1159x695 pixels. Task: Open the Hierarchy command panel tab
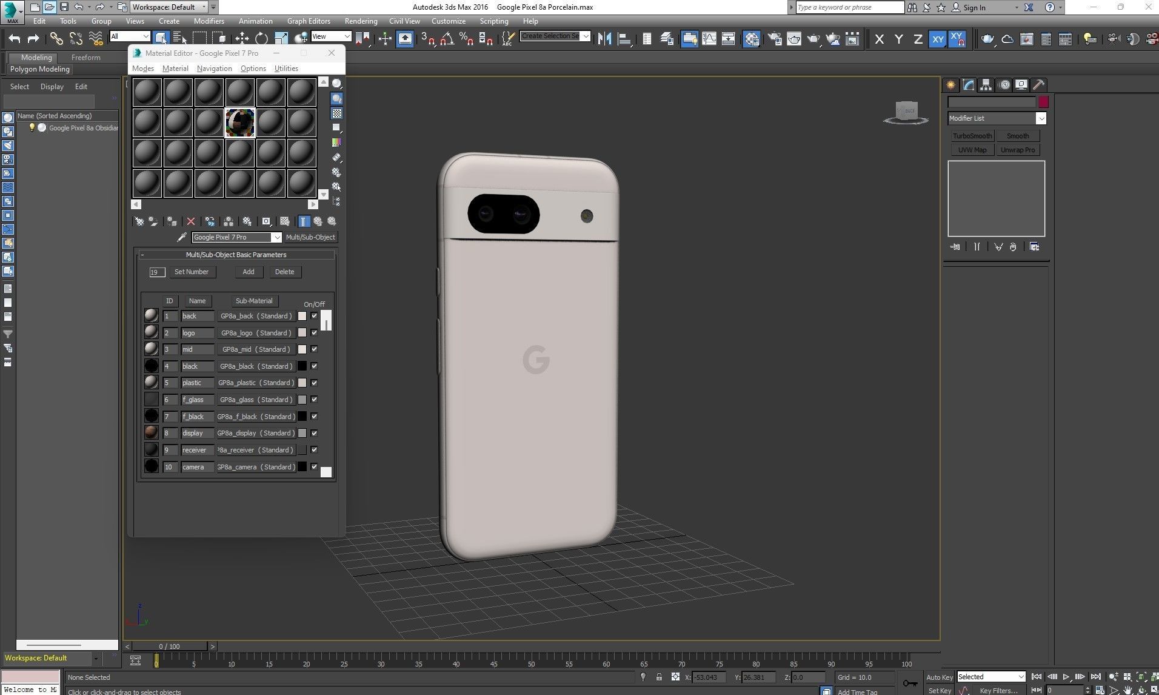click(x=986, y=85)
